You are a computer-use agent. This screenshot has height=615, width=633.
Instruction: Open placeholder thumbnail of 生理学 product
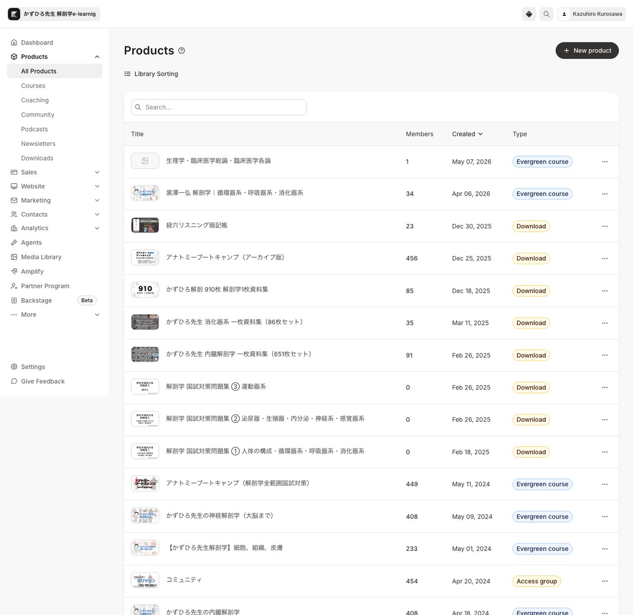click(x=145, y=161)
